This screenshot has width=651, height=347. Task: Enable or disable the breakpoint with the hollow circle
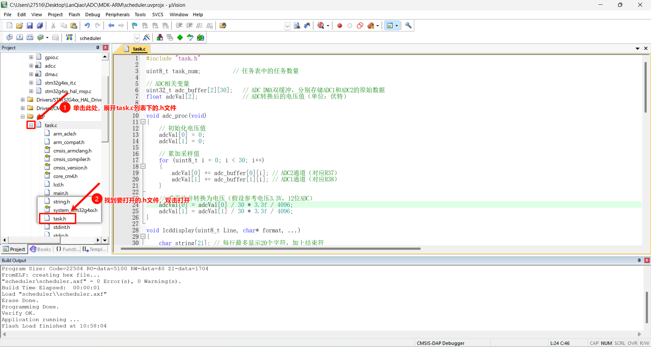point(350,25)
